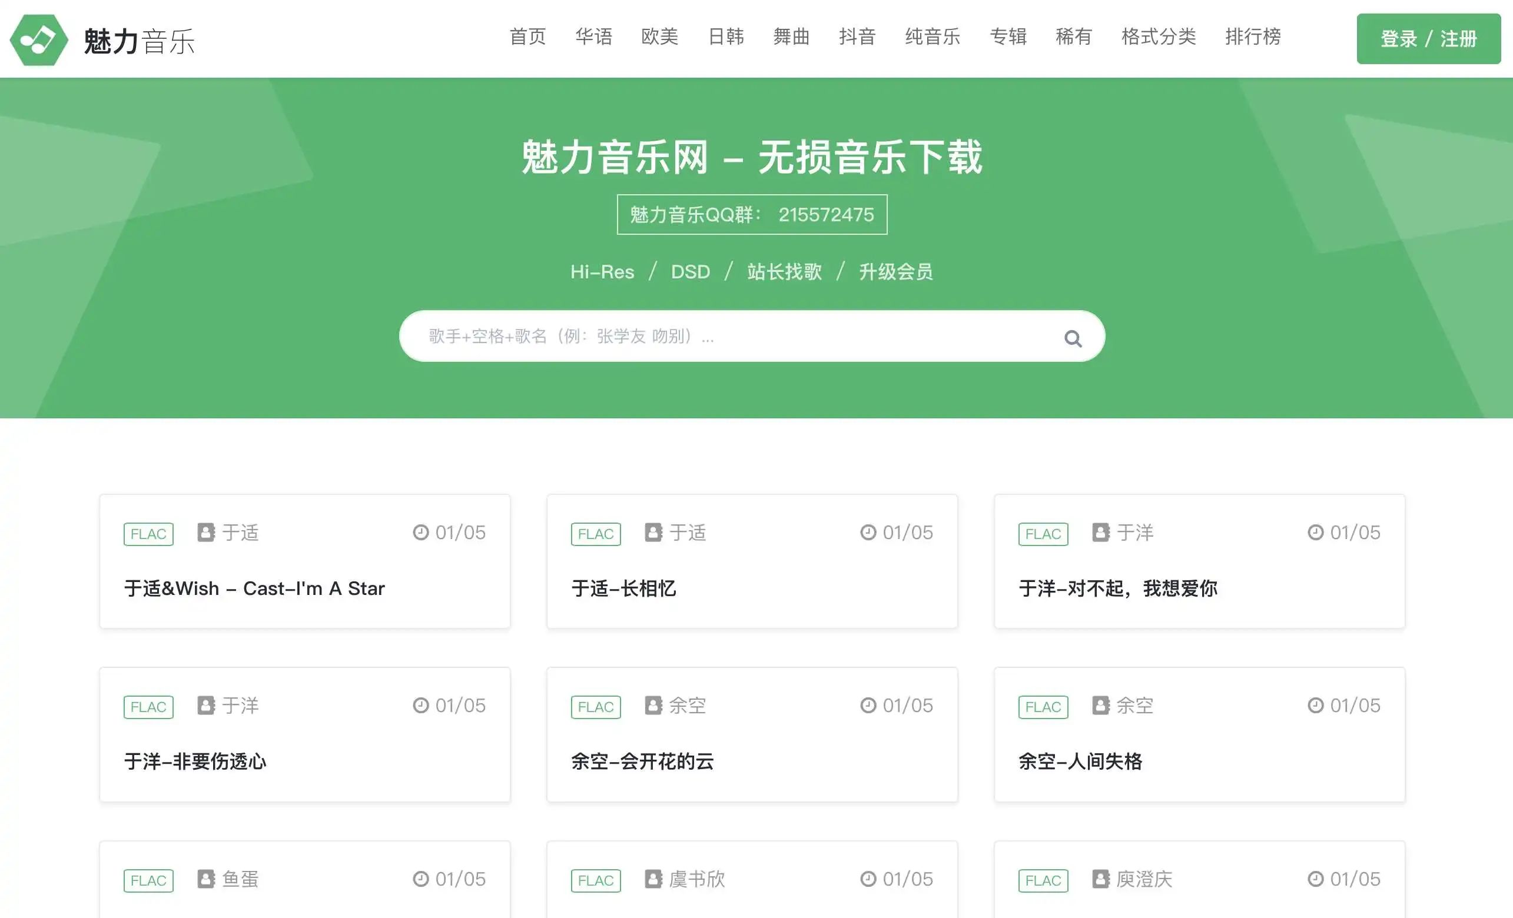Open the 格式分类 menu item
The width and height of the screenshot is (1513, 918).
click(x=1159, y=37)
